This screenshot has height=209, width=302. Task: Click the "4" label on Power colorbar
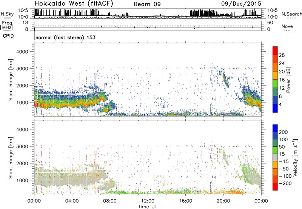coord(280,104)
